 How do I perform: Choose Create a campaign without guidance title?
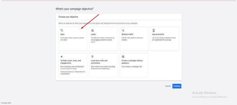pyautogui.click(x=132, y=62)
